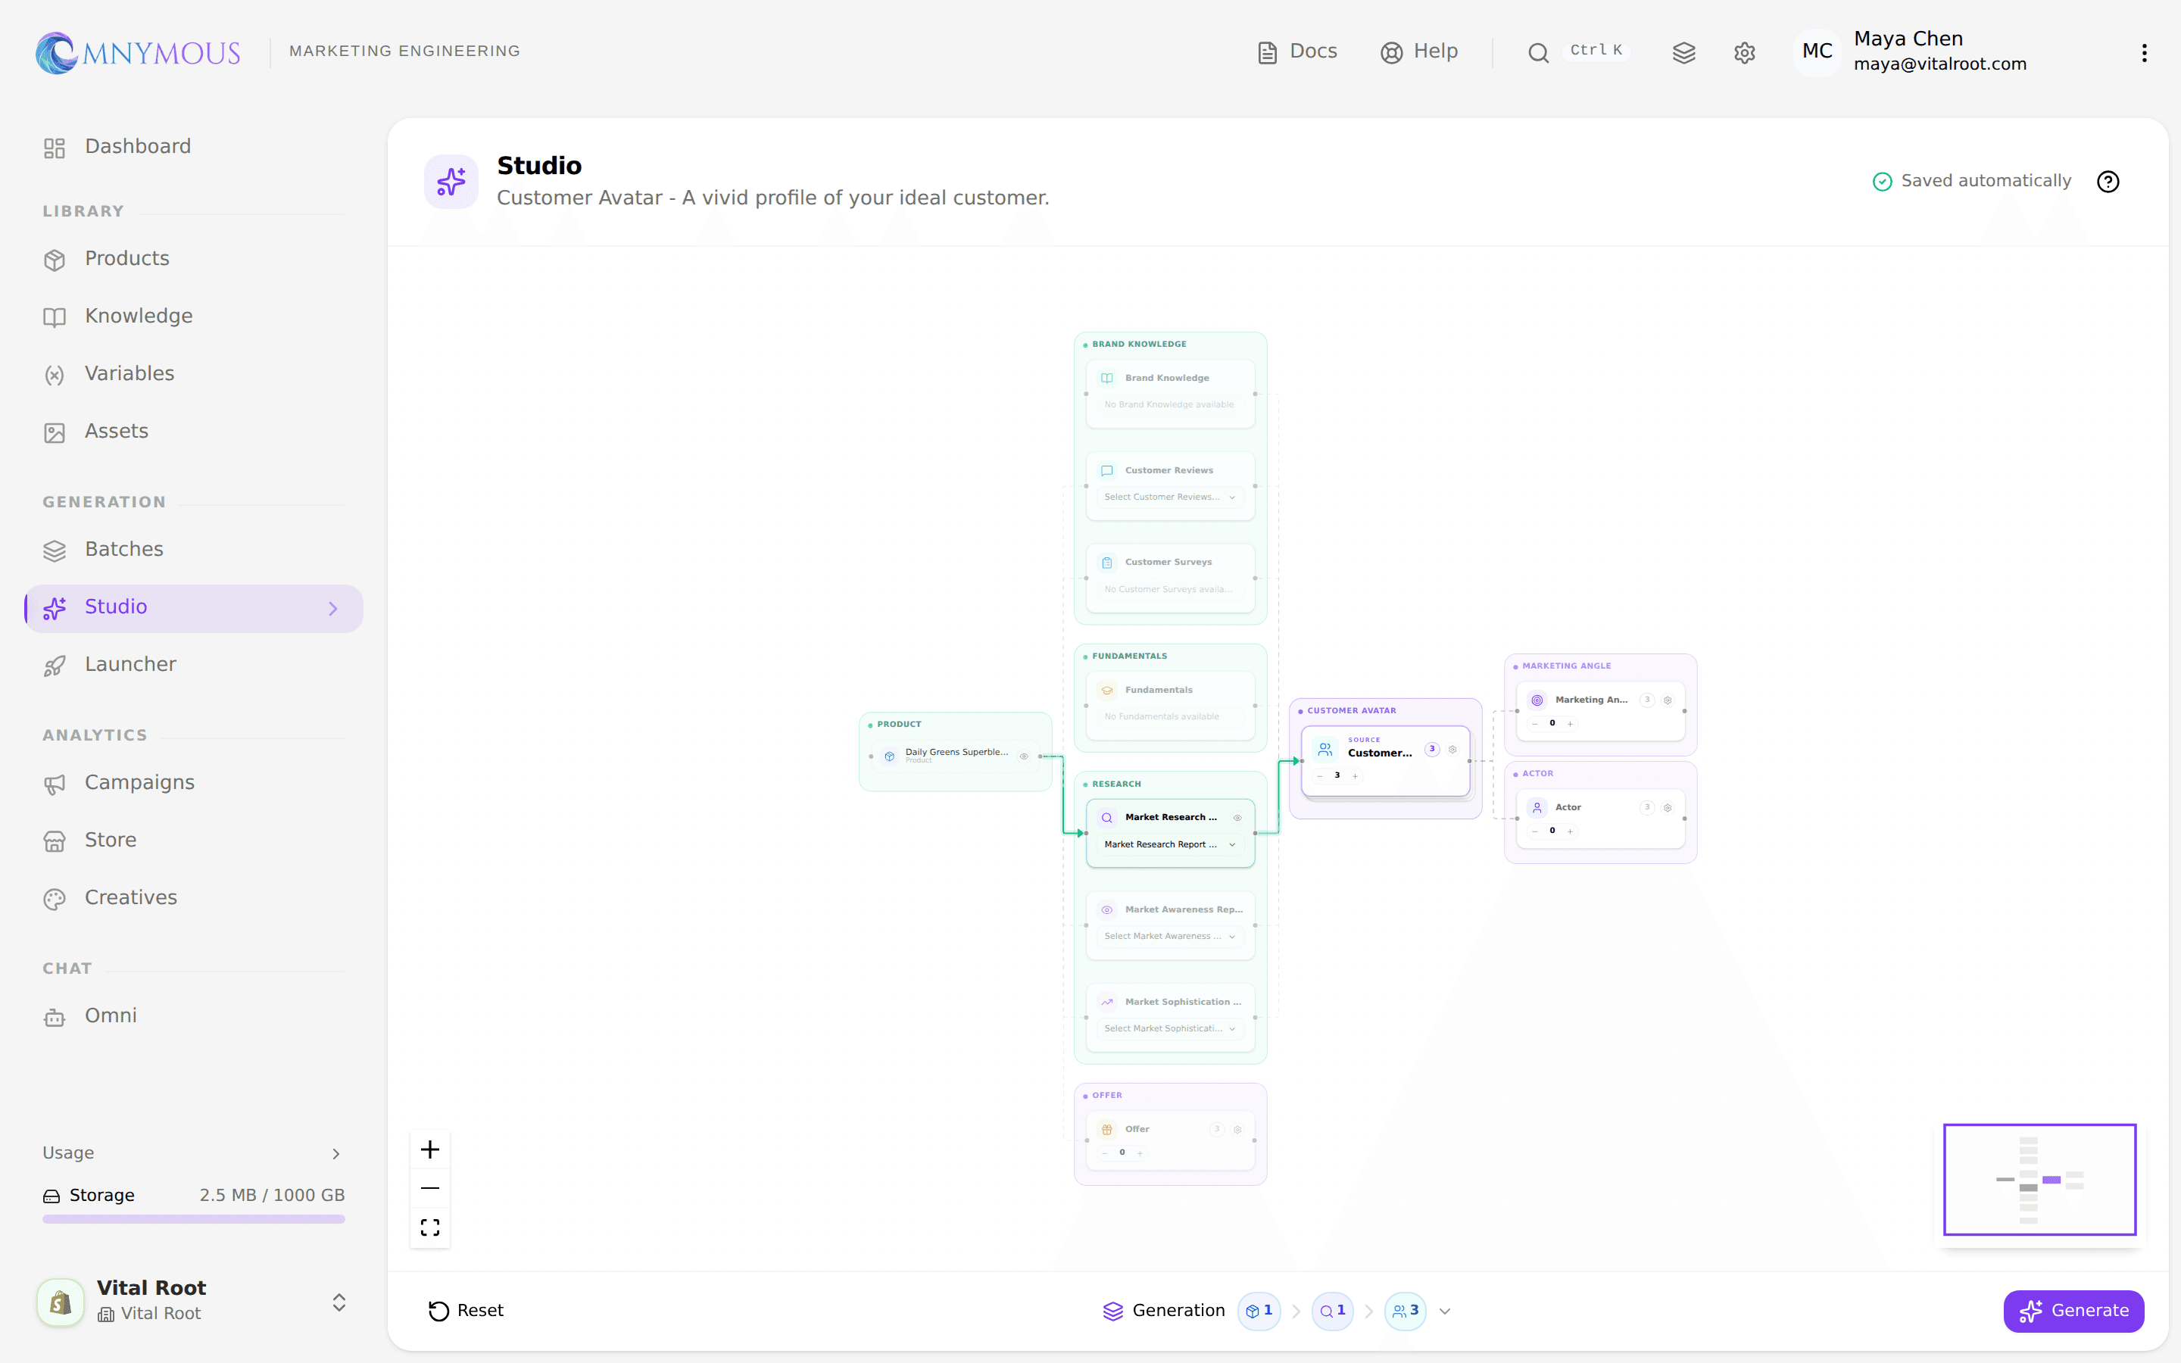The width and height of the screenshot is (2181, 1363).
Task: Open settings gear on Marketing Angle node
Action: 1668,700
